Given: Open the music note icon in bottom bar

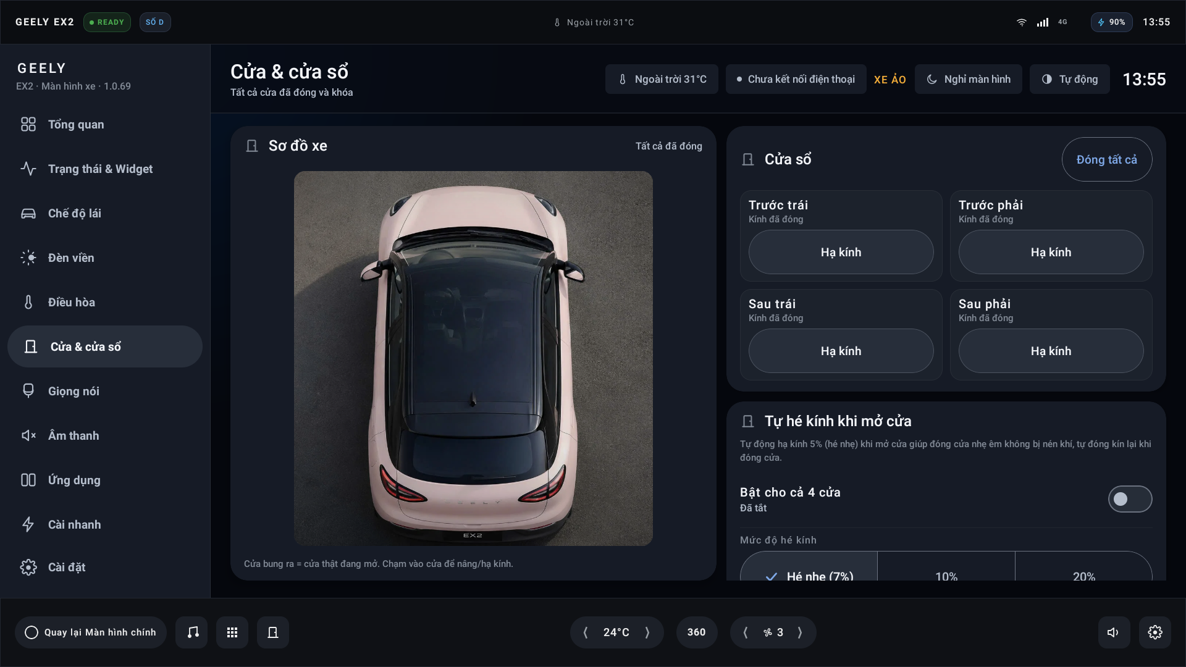Looking at the screenshot, I should click(191, 632).
